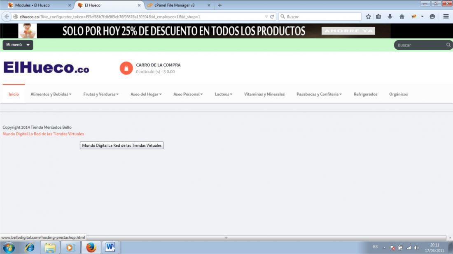Close the active El Hueco tab
This screenshot has height=254, width=453.
coord(139,5)
